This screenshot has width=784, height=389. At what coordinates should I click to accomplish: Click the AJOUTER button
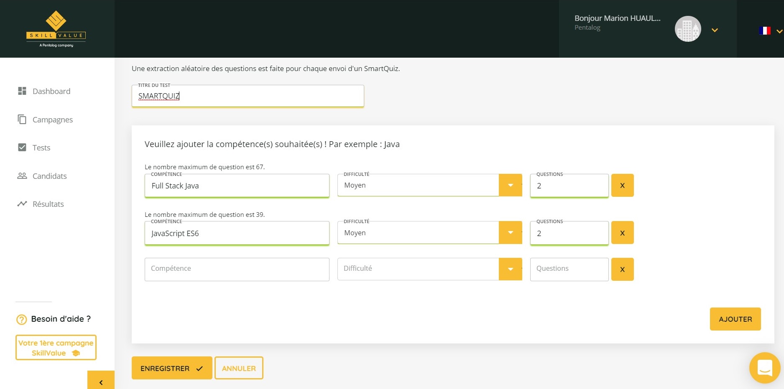click(735, 319)
